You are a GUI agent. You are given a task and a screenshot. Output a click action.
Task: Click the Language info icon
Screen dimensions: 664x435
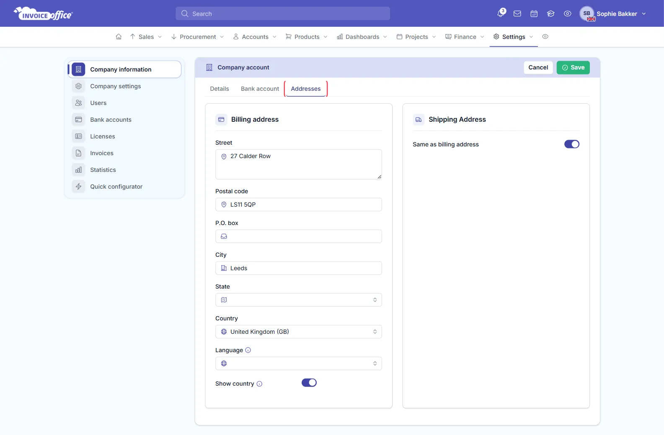pyautogui.click(x=248, y=350)
